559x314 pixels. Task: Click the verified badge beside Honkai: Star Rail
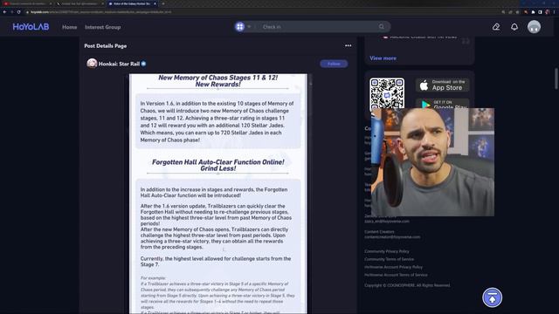point(143,64)
